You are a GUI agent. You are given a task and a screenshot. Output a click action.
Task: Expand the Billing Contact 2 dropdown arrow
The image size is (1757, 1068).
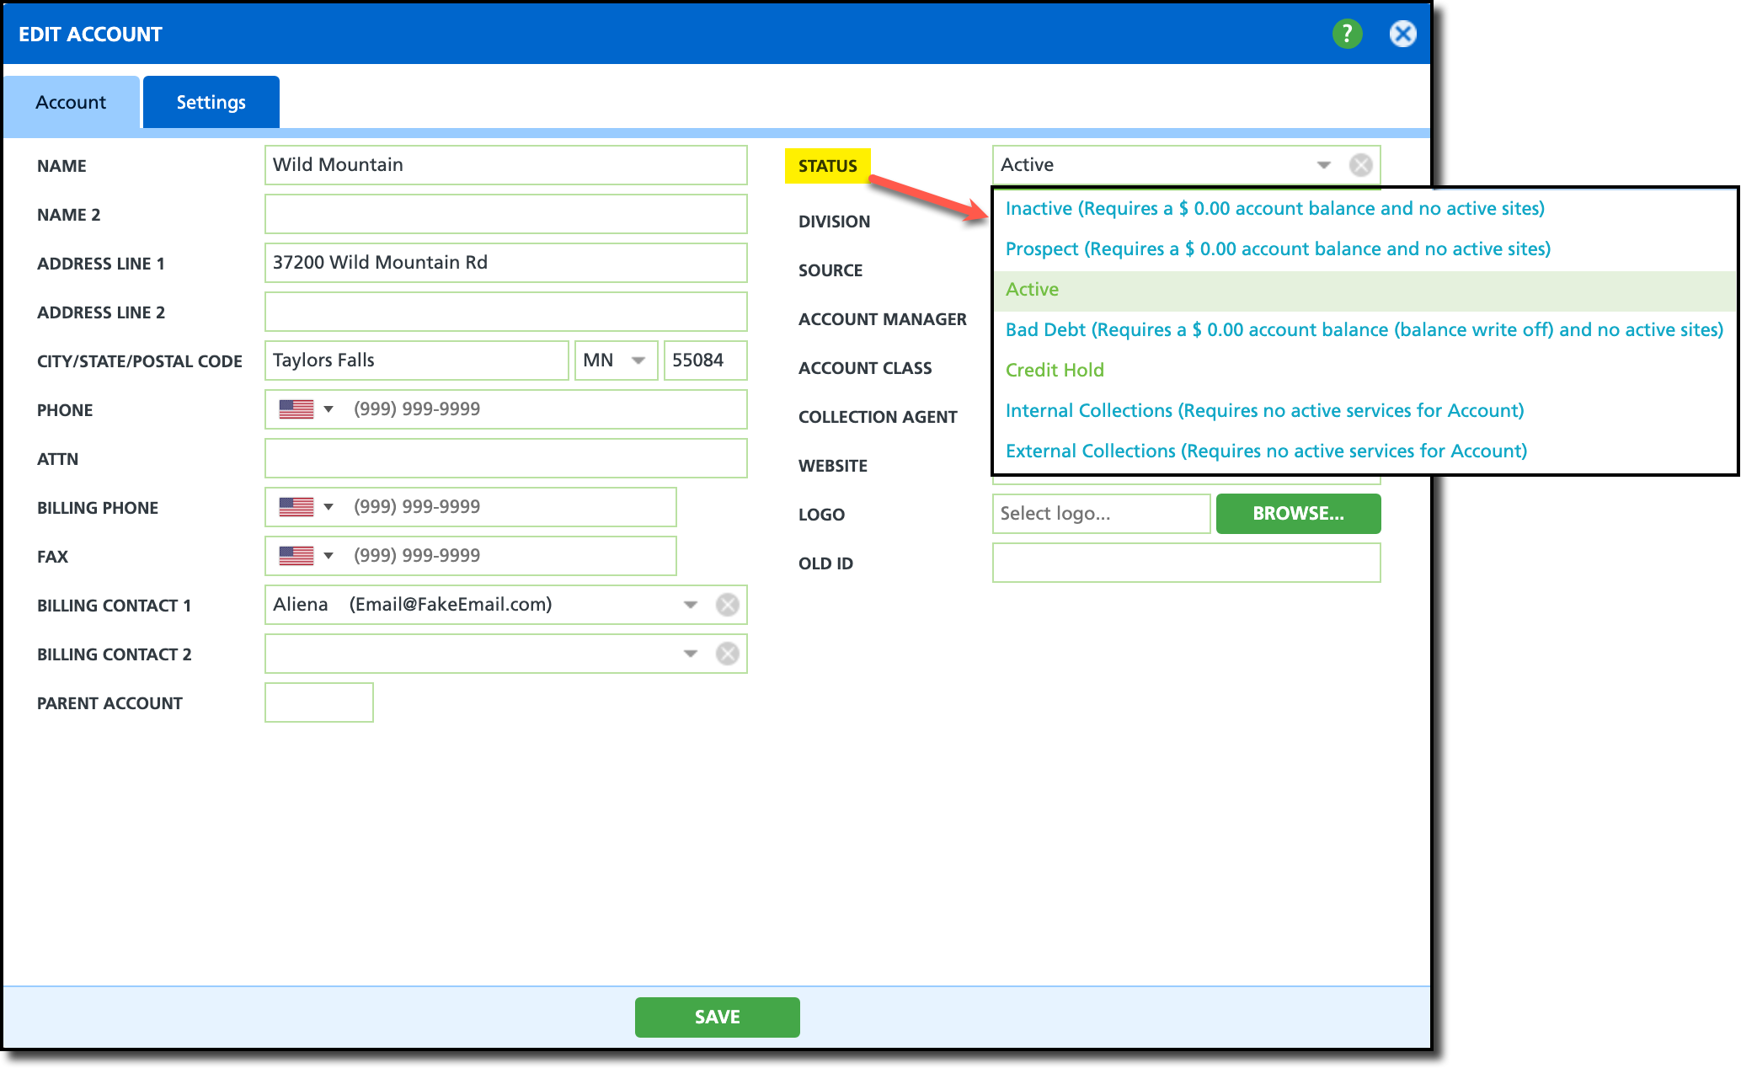point(690,654)
